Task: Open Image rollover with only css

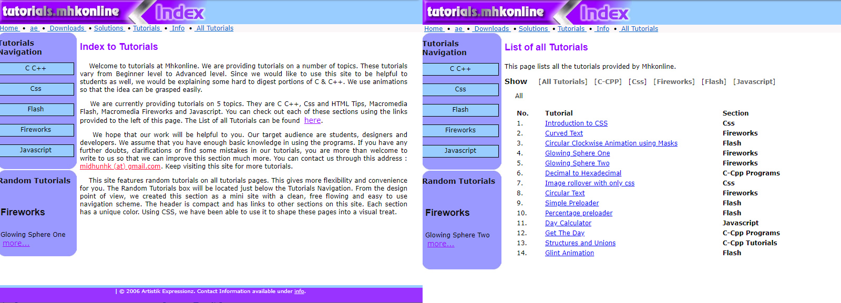Action: (x=589, y=183)
